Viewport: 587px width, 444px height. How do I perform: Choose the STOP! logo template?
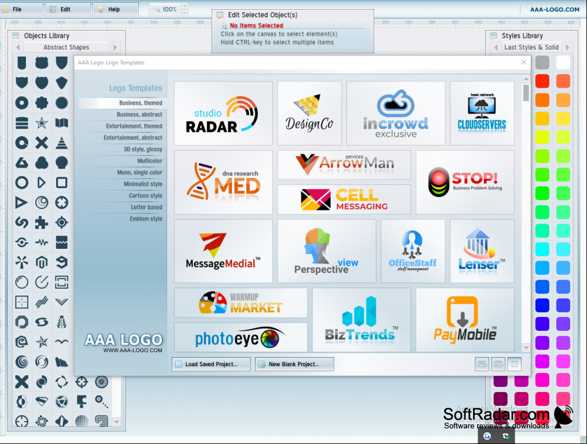click(465, 182)
